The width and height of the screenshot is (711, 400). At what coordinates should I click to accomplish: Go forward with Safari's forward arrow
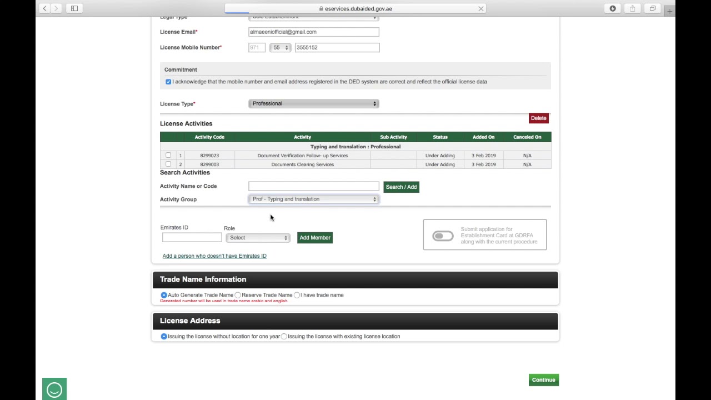point(56,8)
